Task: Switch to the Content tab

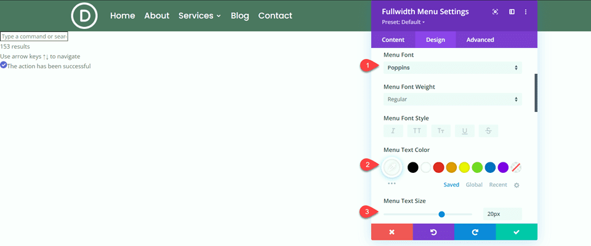Action: click(393, 39)
